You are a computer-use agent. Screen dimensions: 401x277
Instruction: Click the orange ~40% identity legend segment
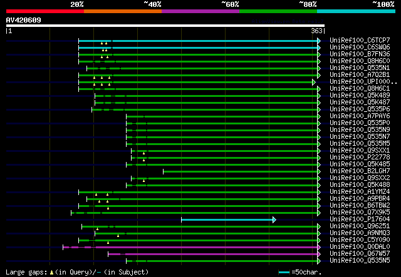(123, 11)
